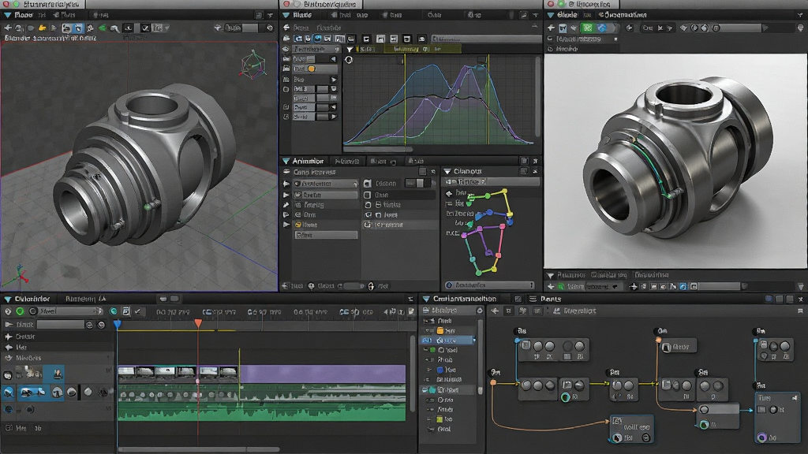The image size is (808, 454).
Task: Select the purple clip on the timeline track
Action: point(322,374)
